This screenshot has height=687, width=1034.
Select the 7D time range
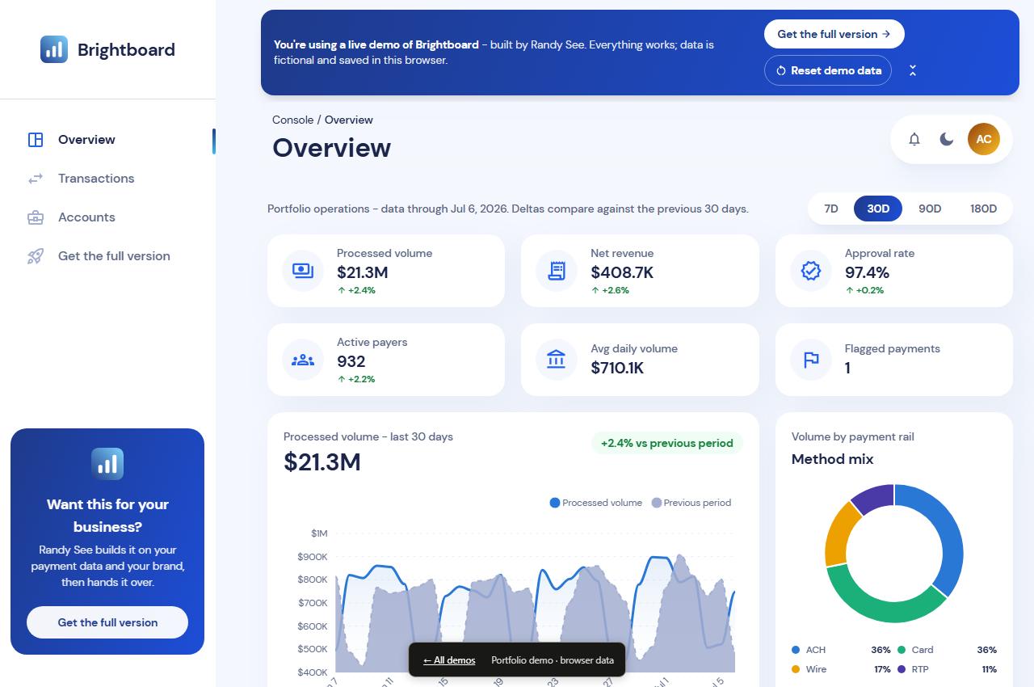831,209
